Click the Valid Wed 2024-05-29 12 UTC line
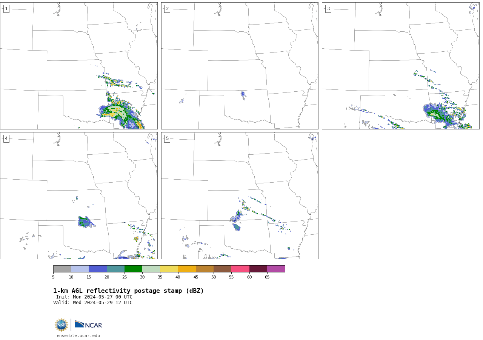 point(93,303)
